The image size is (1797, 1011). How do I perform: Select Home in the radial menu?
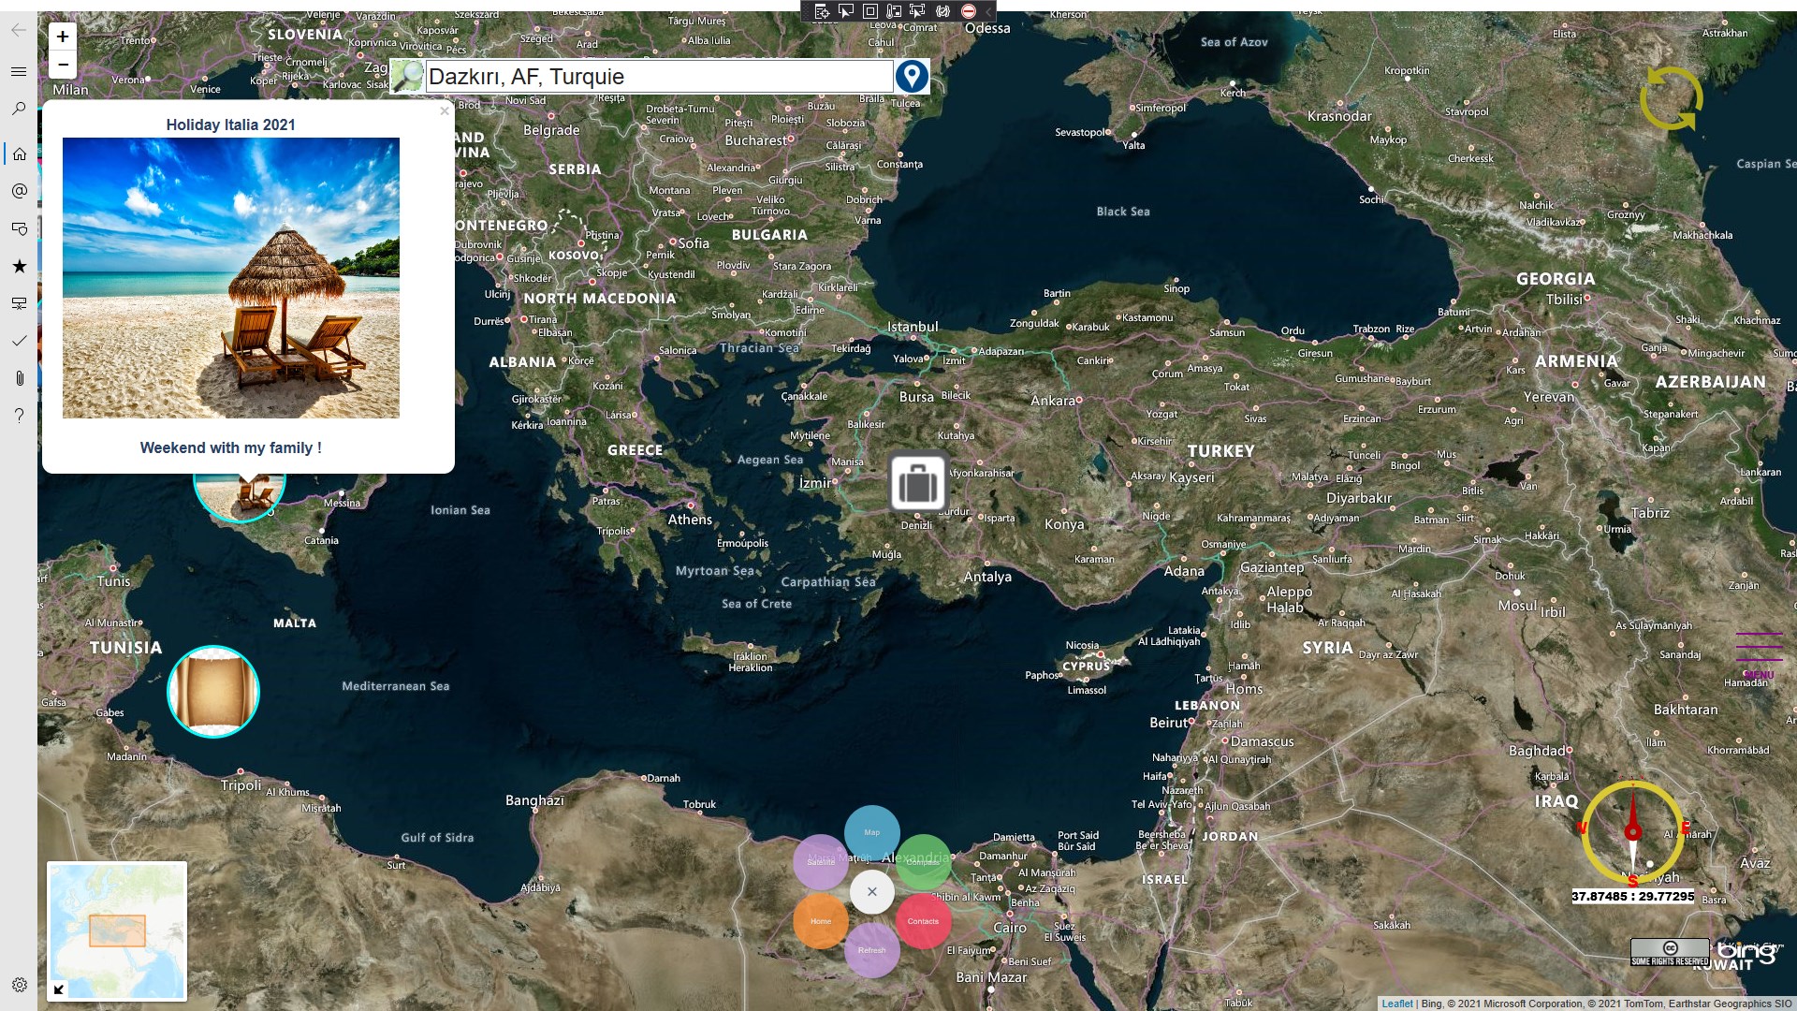(x=821, y=921)
